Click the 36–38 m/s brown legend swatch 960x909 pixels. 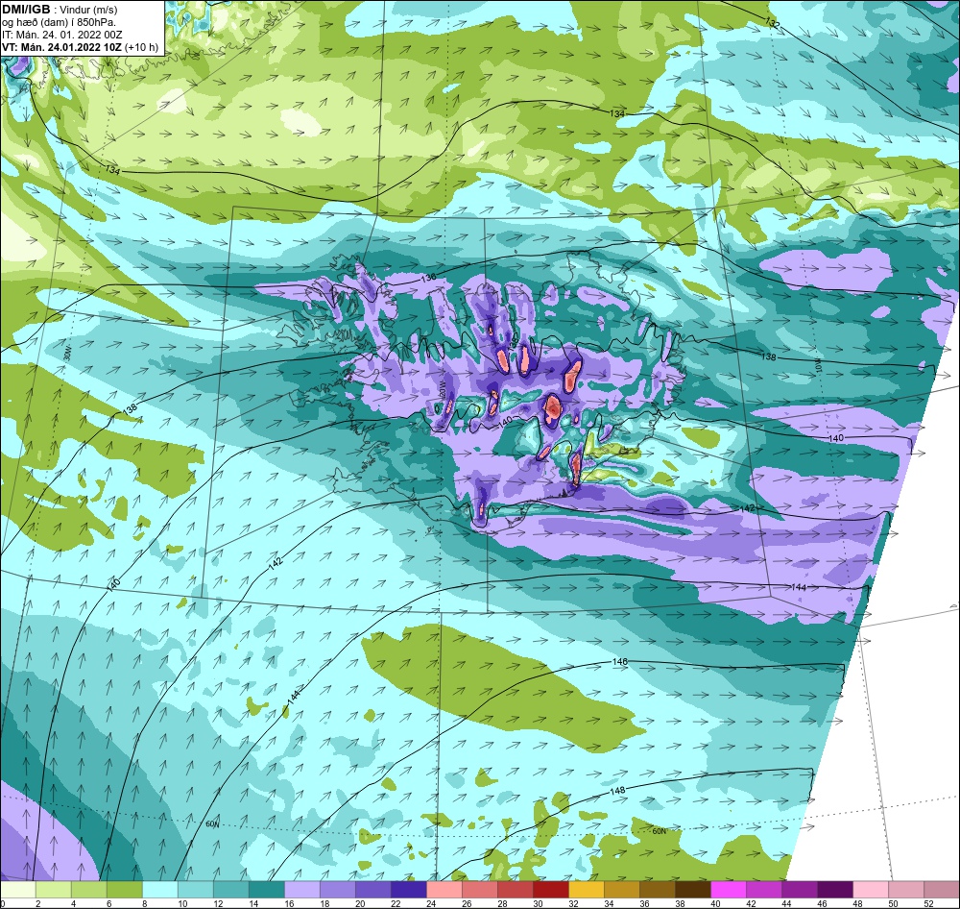658,890
